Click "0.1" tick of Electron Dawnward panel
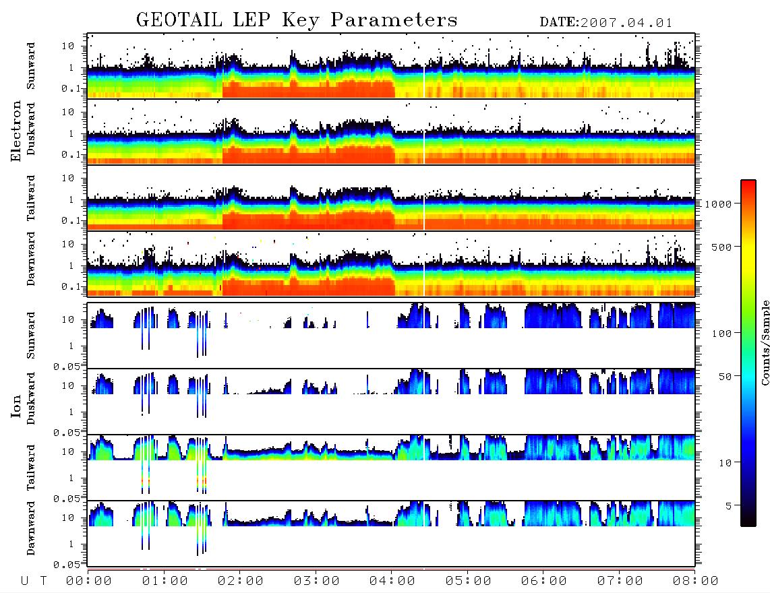Viewport: 770px width, 593px height. [69, 286]
